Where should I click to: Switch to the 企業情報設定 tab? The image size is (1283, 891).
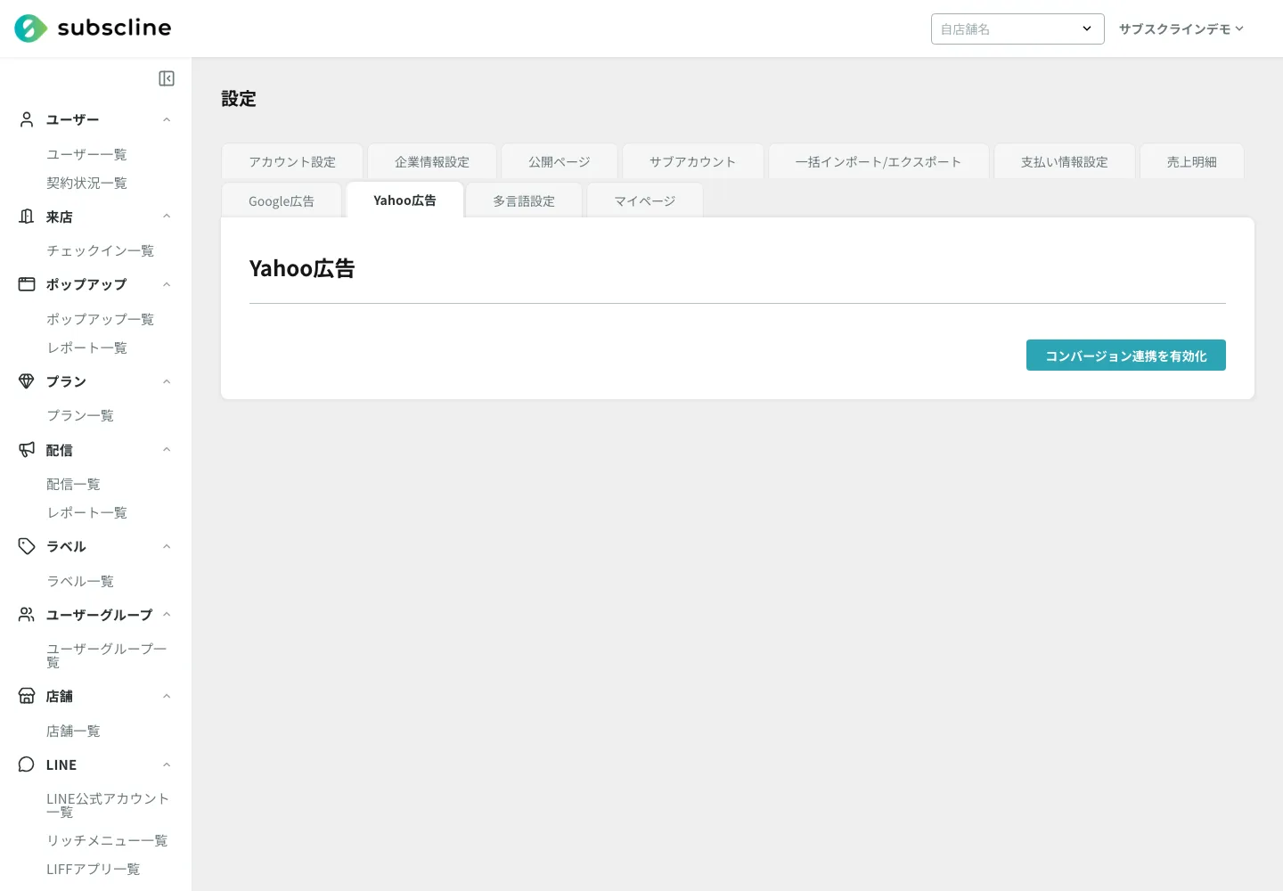[x=432, y=161]
